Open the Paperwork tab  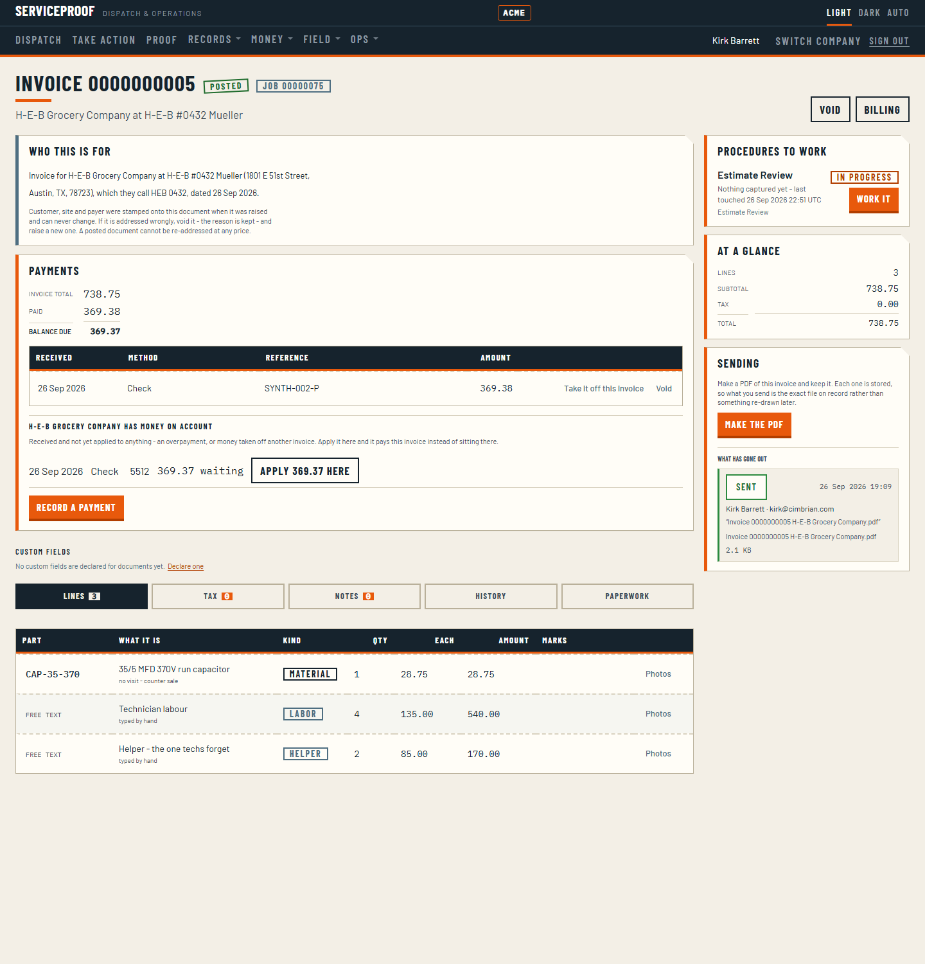pyautogui.click(x=628, y=596)
